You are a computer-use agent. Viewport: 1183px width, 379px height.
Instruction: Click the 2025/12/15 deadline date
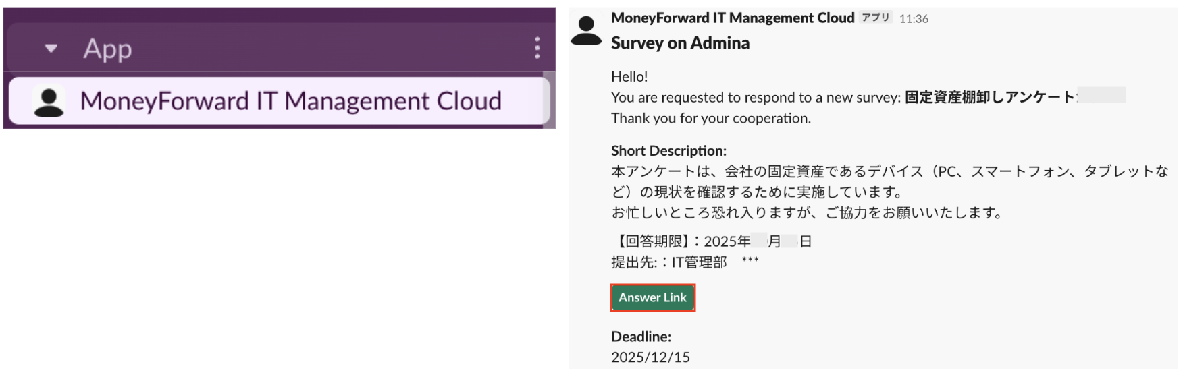(x=650, y=357)
